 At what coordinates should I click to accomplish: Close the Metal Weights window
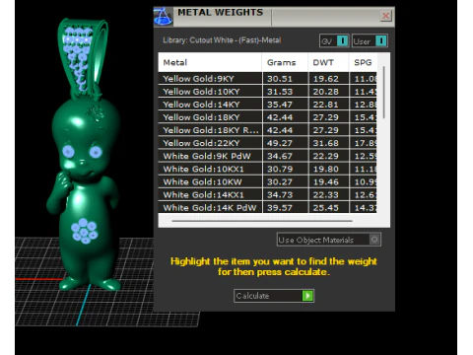tap(386, 16)
